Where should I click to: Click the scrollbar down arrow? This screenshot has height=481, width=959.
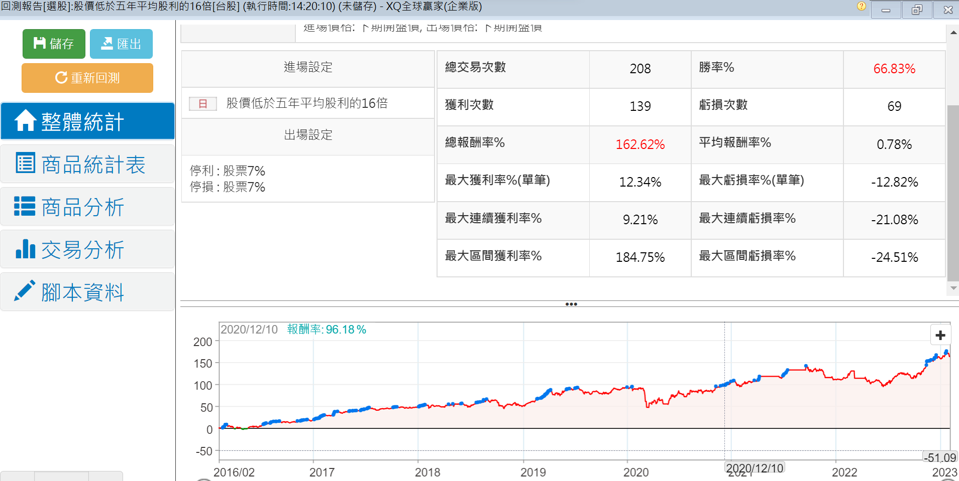tap(953, 288)
